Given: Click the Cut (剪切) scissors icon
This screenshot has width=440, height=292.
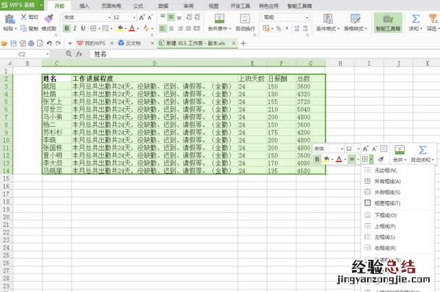Looking at the screenshot, I should pos(24,17).
